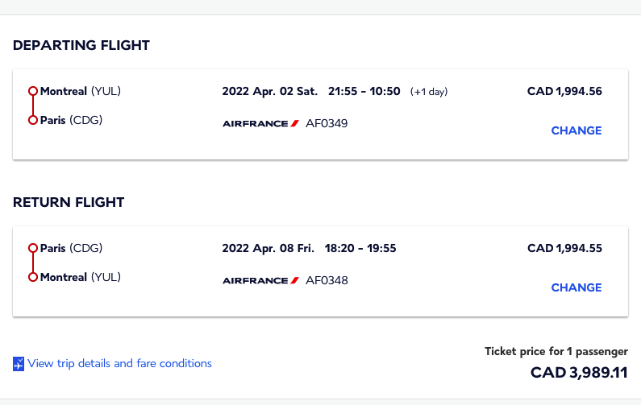Click the (+1 day) arrival note
This screenshot has height=405, width=641.
(429, 92)
